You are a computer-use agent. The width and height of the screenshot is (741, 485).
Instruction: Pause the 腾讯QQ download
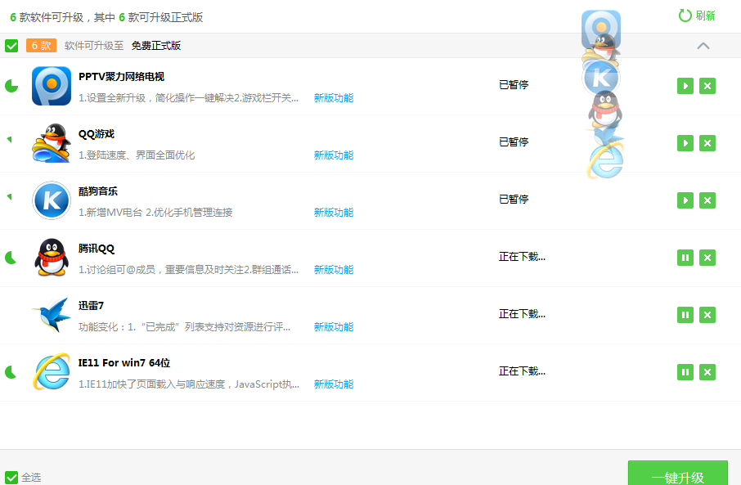tap(685, 257)
